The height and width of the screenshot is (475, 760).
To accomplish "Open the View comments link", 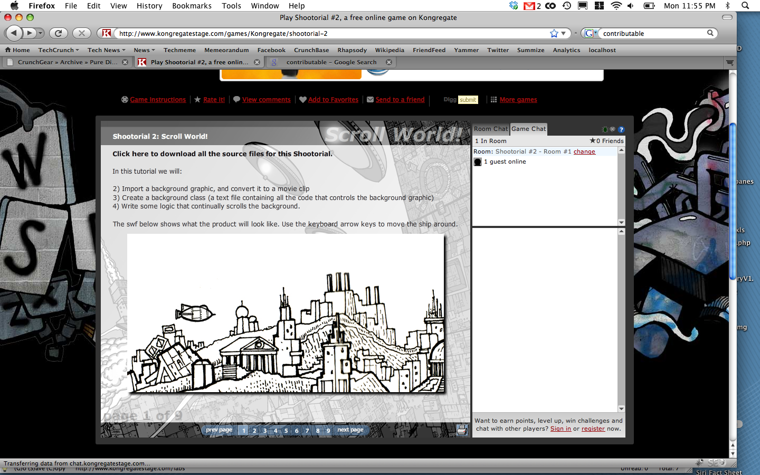I will tap(267, 100).
